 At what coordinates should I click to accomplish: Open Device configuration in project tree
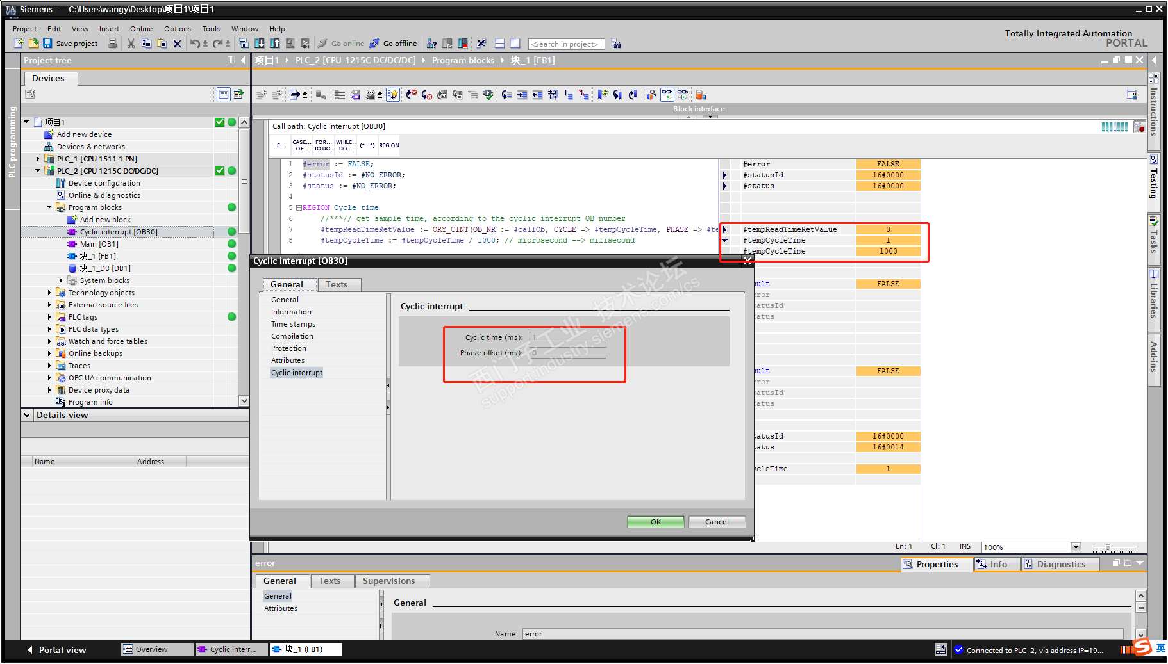click(x=104, y=183)
